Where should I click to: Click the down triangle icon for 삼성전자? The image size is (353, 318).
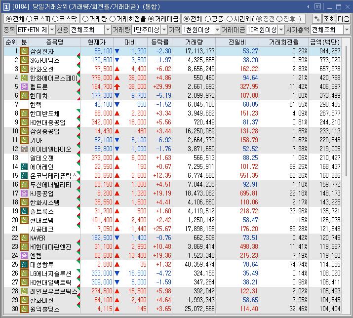pos(117,51)
